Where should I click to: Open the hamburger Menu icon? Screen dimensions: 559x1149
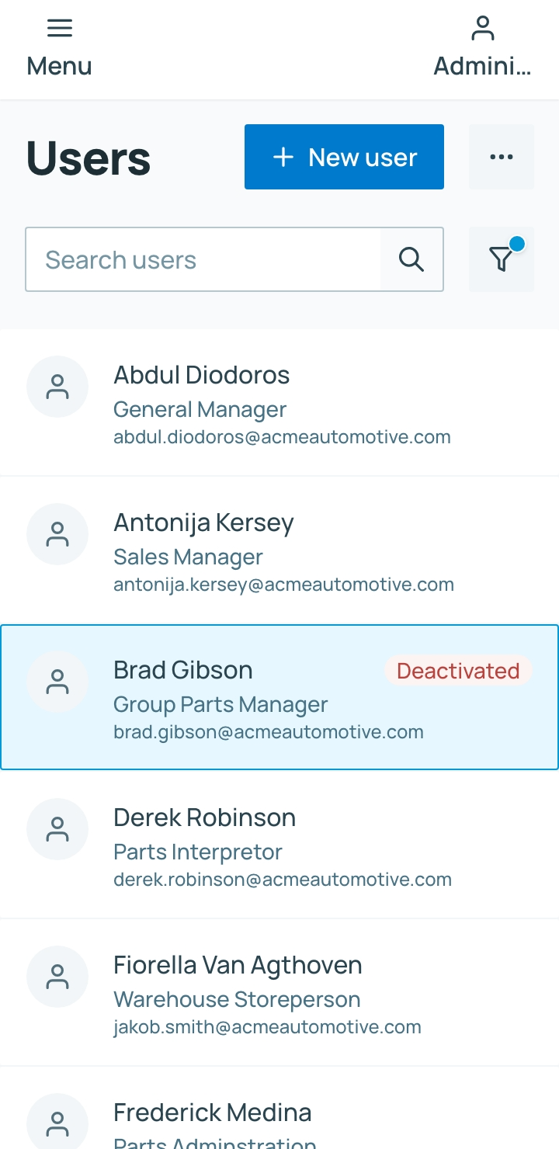(x=60, y=29)
